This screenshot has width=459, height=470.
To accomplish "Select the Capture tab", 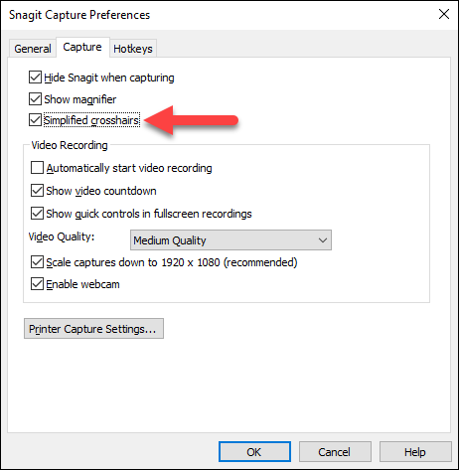I will coord(82,47).
